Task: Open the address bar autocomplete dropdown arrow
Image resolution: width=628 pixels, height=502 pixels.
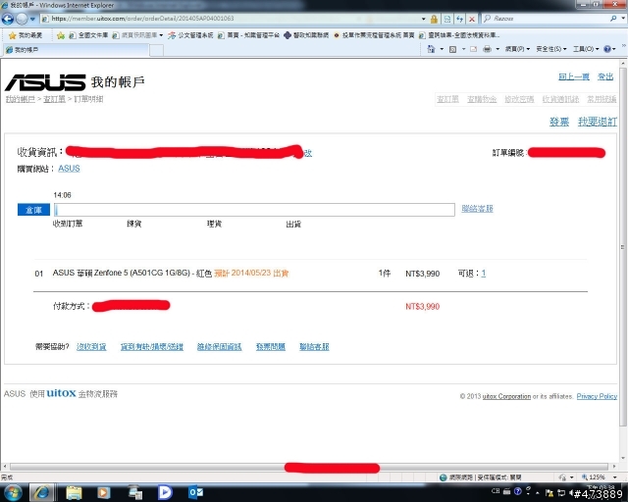Action: (423, 19)
